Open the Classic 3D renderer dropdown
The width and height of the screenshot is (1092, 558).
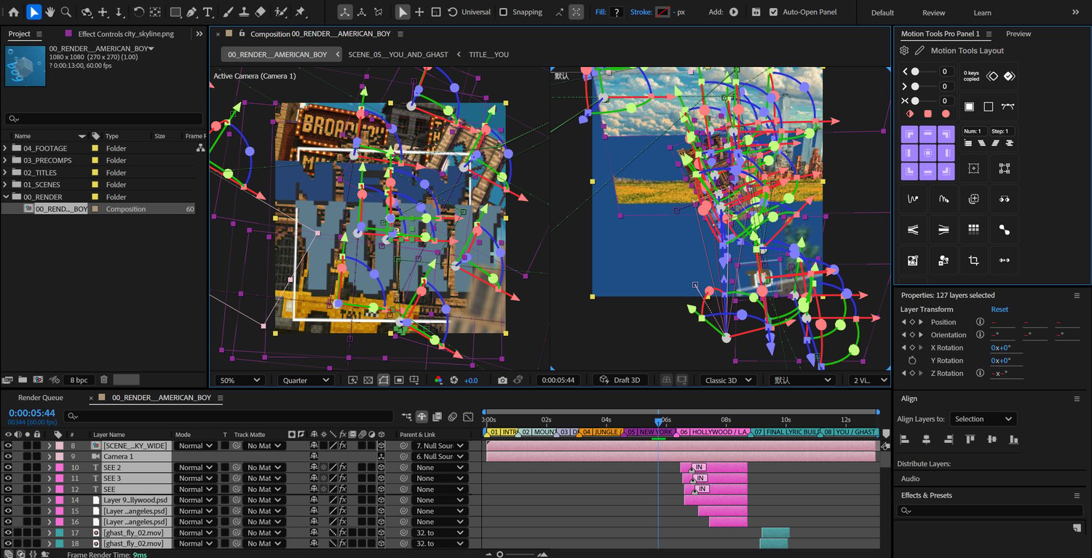727,380
